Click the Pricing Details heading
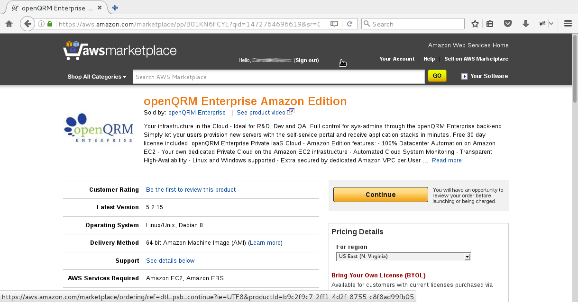The width and height of the screenshot is (578, 302). click(x=358, y=231)
